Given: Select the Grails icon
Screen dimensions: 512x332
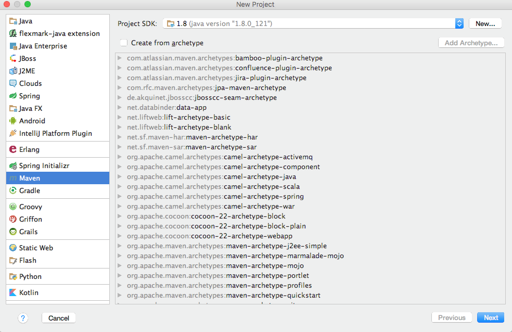Looking at the screenshot, I should pos(13,232).
